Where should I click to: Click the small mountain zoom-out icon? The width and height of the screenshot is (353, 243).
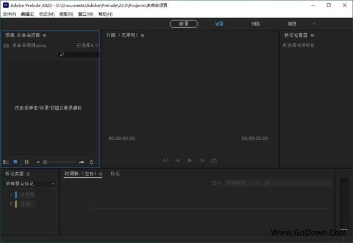pos(38,162)
